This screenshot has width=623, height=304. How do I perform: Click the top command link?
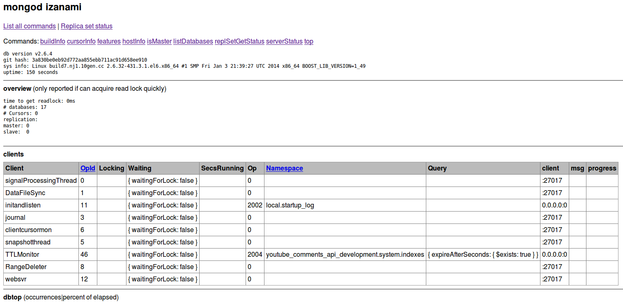(x=309, y=41)
